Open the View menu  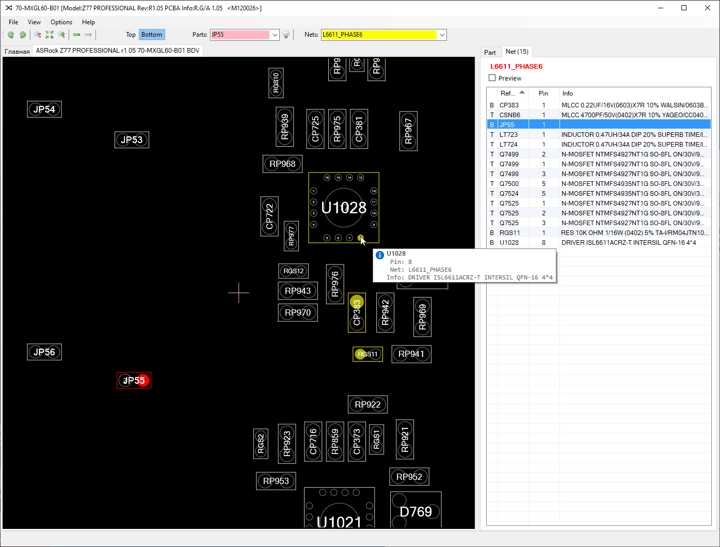(34, 22)
